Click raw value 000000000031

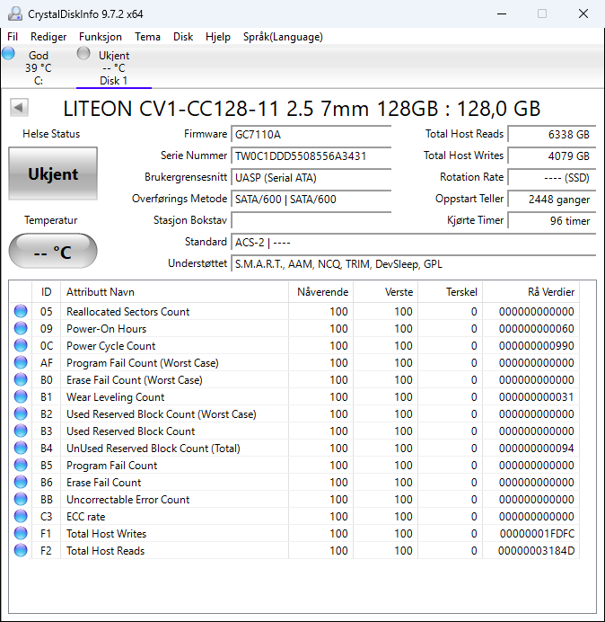(x=537, y=397)
